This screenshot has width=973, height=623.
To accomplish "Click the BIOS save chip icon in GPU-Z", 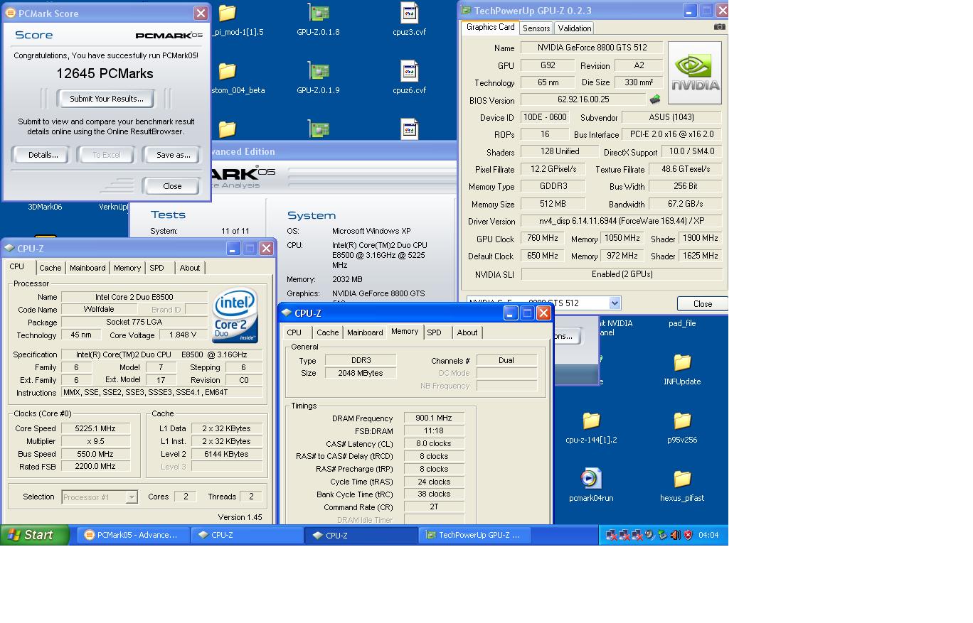I will point(655,99).
